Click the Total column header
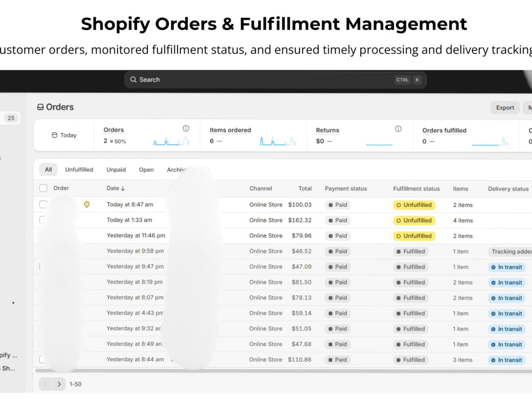 pos(305,188)
